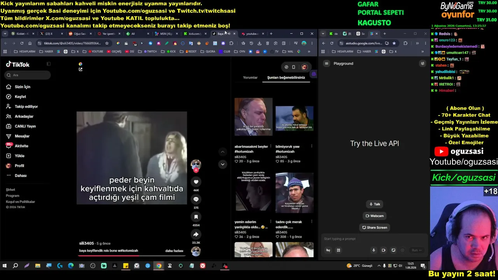Save the video with bookmark icon

pyautogui.click(x=196, y=217)
